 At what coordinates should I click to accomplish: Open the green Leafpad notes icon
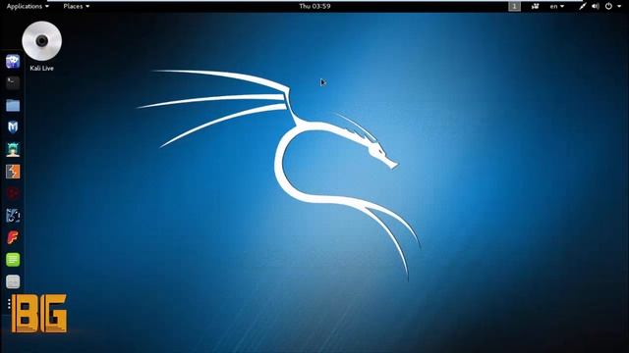point(13,260)
